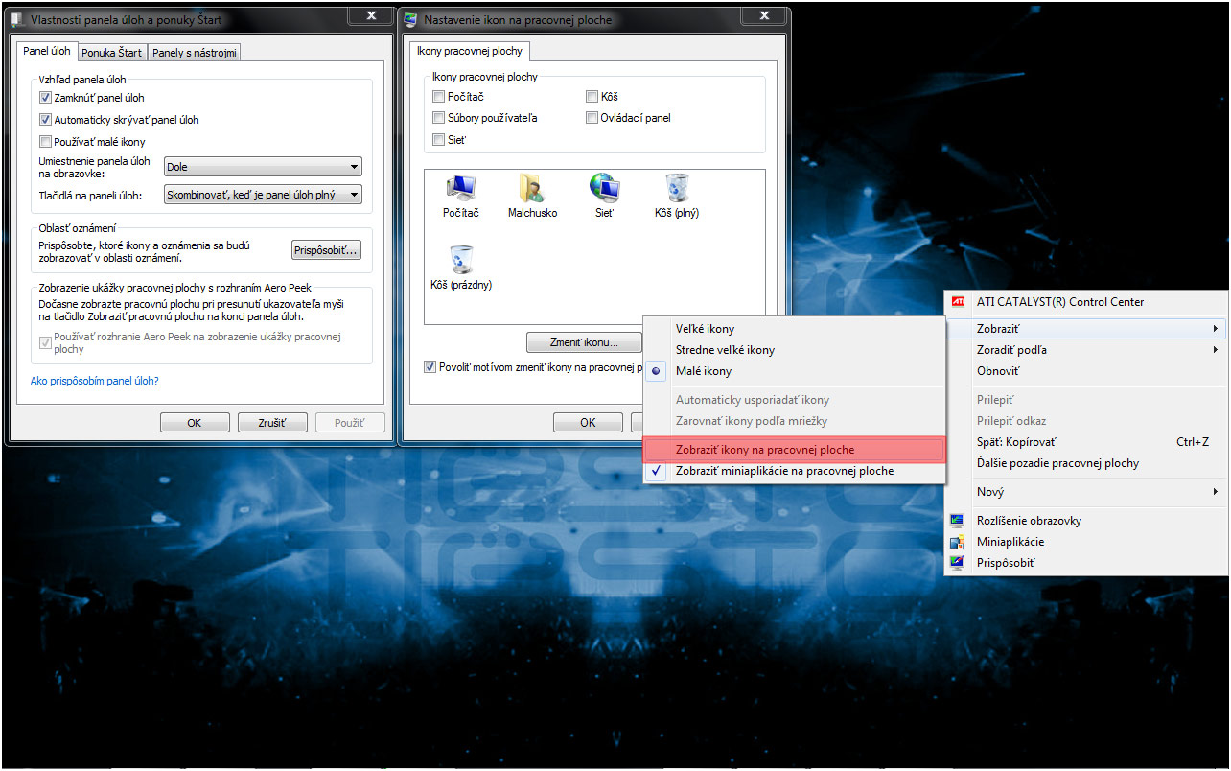1231x771 pixels.
Task: Open Tlačidlá na paneli úloh dropdown
Action: click(x=263, y=195)
